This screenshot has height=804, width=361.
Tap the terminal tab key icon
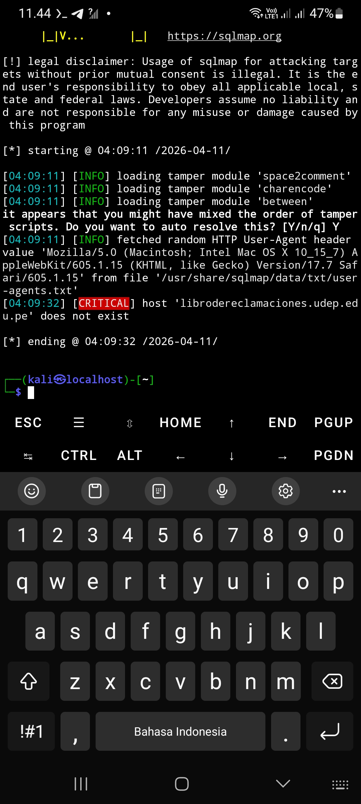(28, 456)
